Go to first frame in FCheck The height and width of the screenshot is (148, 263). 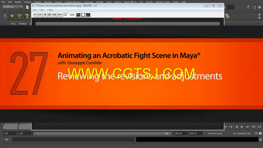tap(35, 15)
